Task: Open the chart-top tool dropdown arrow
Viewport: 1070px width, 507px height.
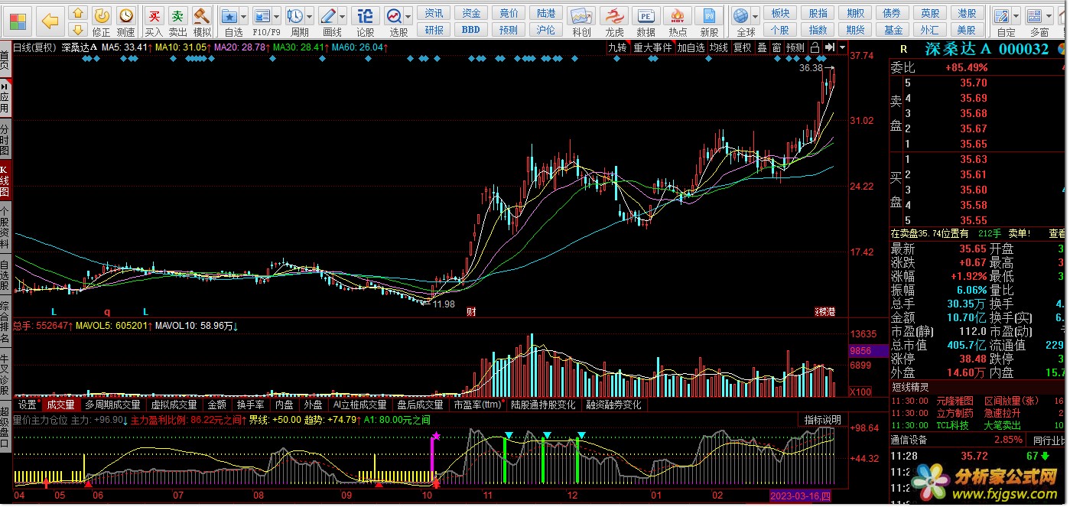Action: pyautogui.click(x=843, y=47)
